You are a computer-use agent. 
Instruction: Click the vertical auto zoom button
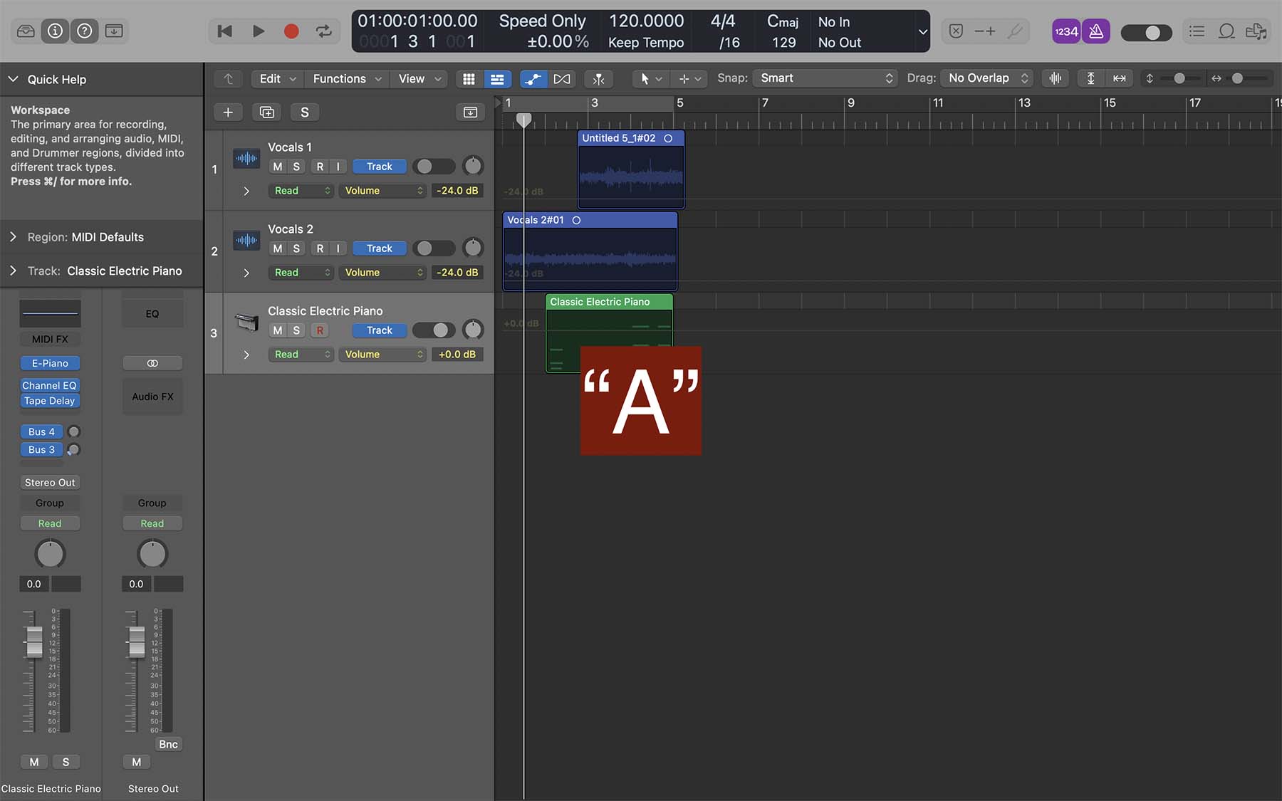coord(1090,78)
